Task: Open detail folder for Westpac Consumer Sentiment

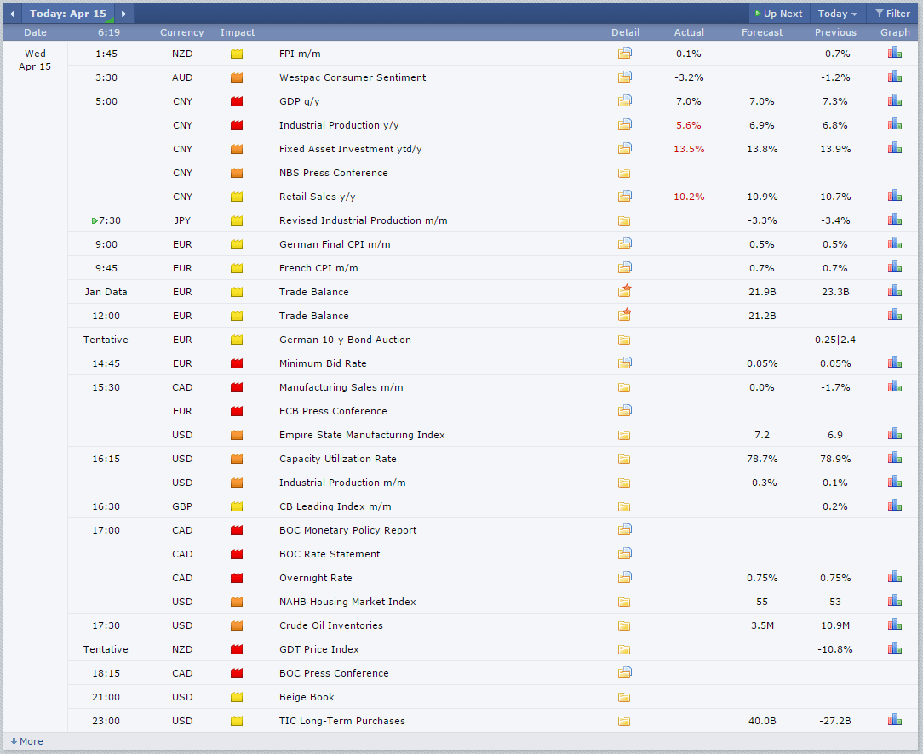Action: tap(624, 77)
